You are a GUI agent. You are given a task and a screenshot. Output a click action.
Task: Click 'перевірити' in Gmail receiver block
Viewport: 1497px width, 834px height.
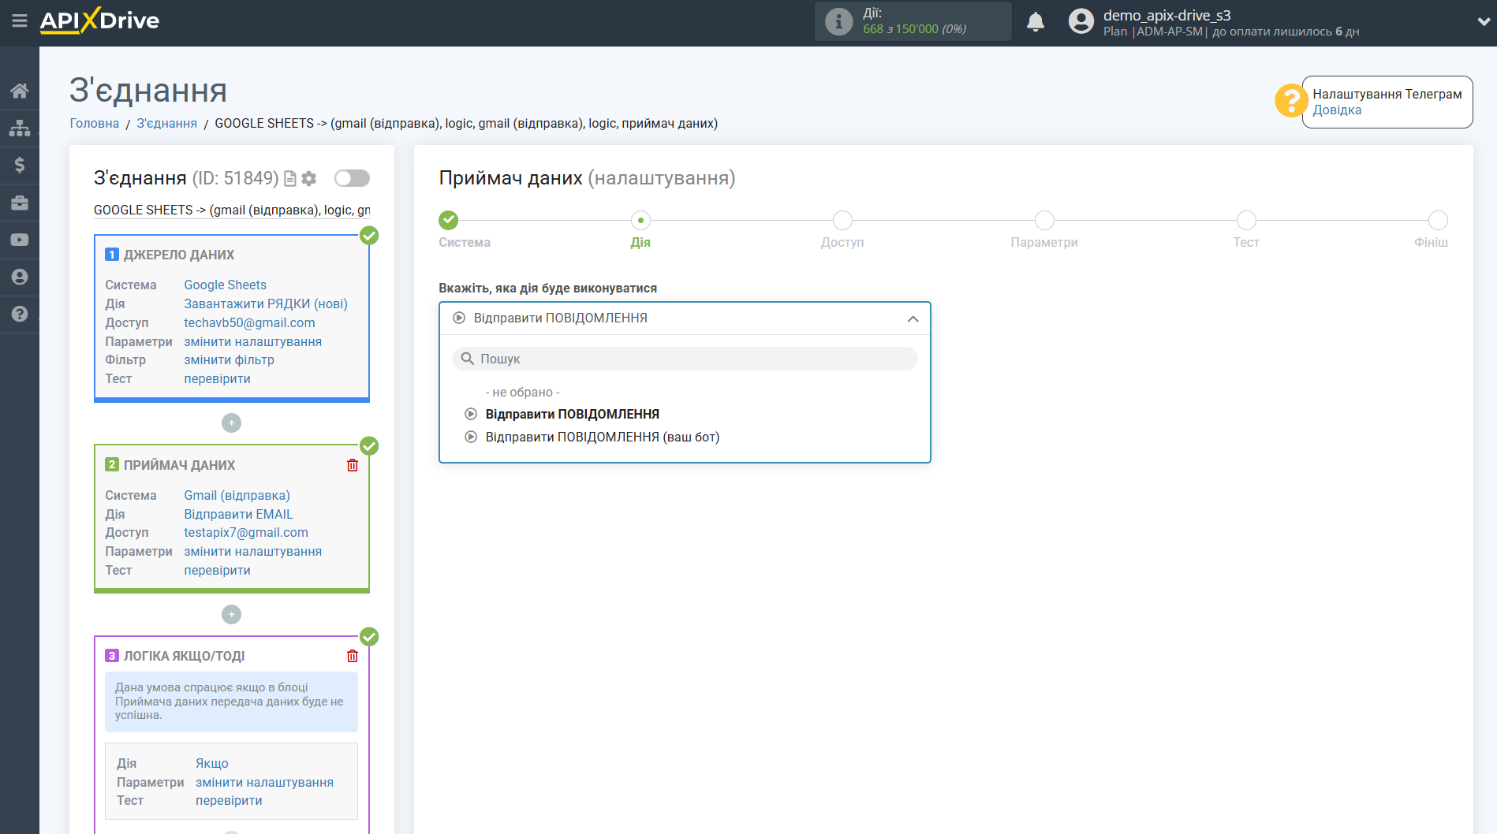(x=217, y=570)
